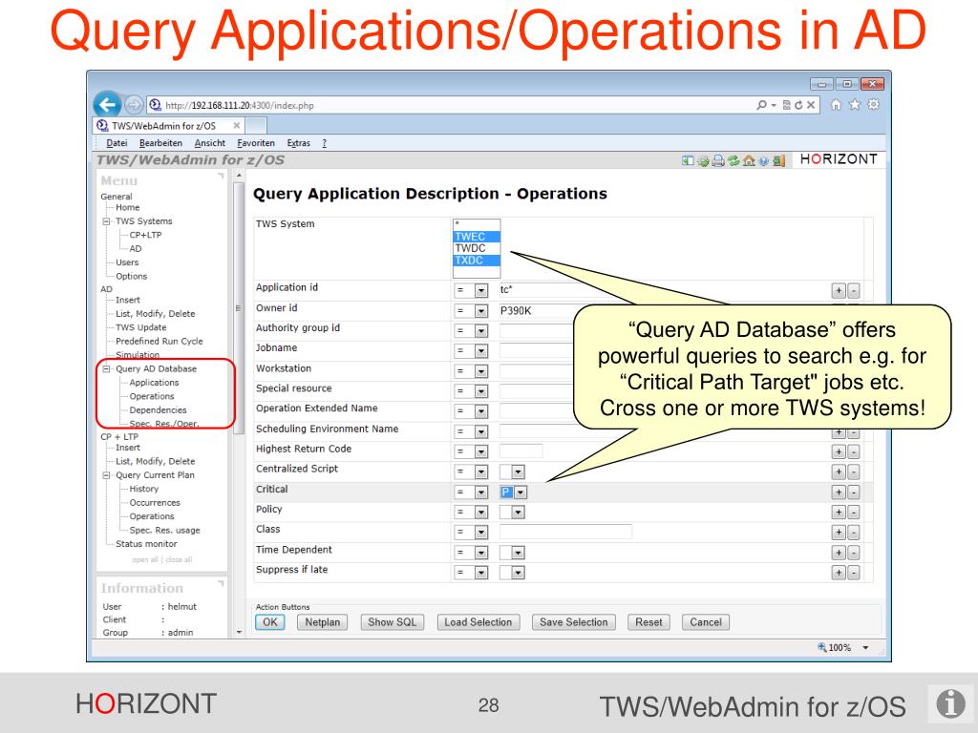This screenshot has height=733, width=978.
Task: Click plus button on Critical row
Action: (839, 492)
